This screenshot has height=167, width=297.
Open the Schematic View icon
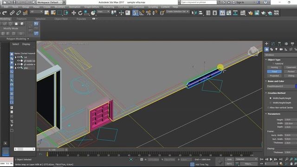(235, 13)
